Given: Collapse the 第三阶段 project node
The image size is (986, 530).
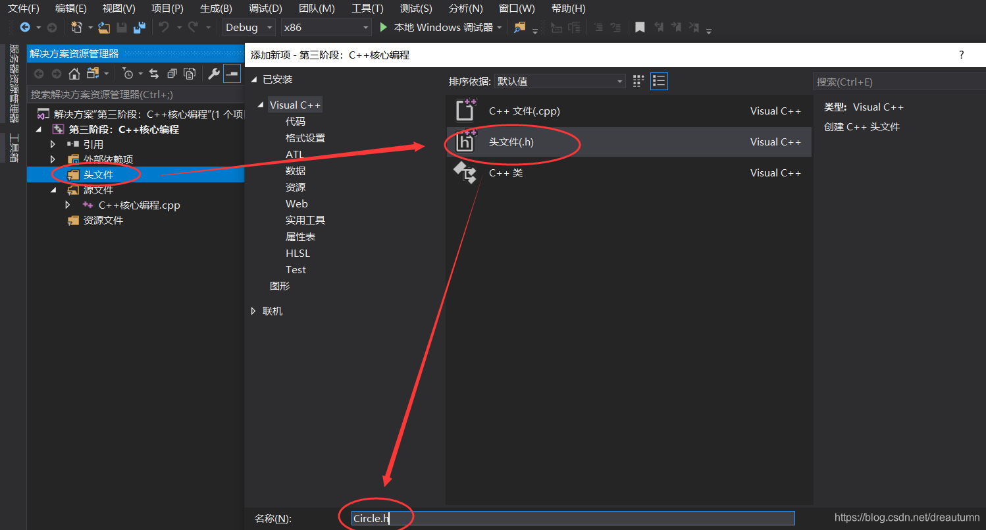Looking at the screenshot, I should tap(38, 130).
